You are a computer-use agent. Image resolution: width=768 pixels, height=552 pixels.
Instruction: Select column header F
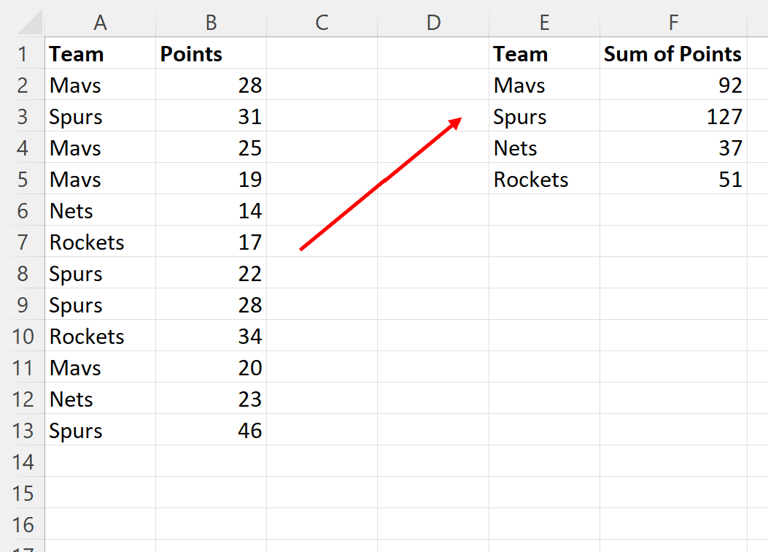673,23
